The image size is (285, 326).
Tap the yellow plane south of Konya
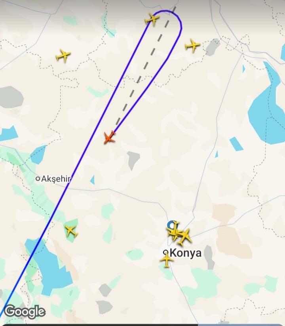click(166, 260)
